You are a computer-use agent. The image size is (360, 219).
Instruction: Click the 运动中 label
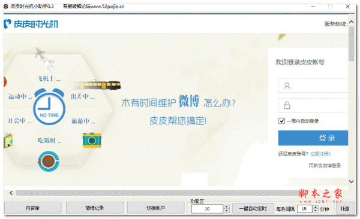click(20, 96)
